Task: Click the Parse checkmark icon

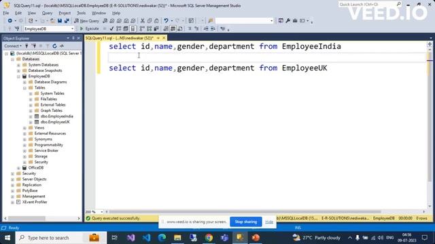Action: (111, 28)
